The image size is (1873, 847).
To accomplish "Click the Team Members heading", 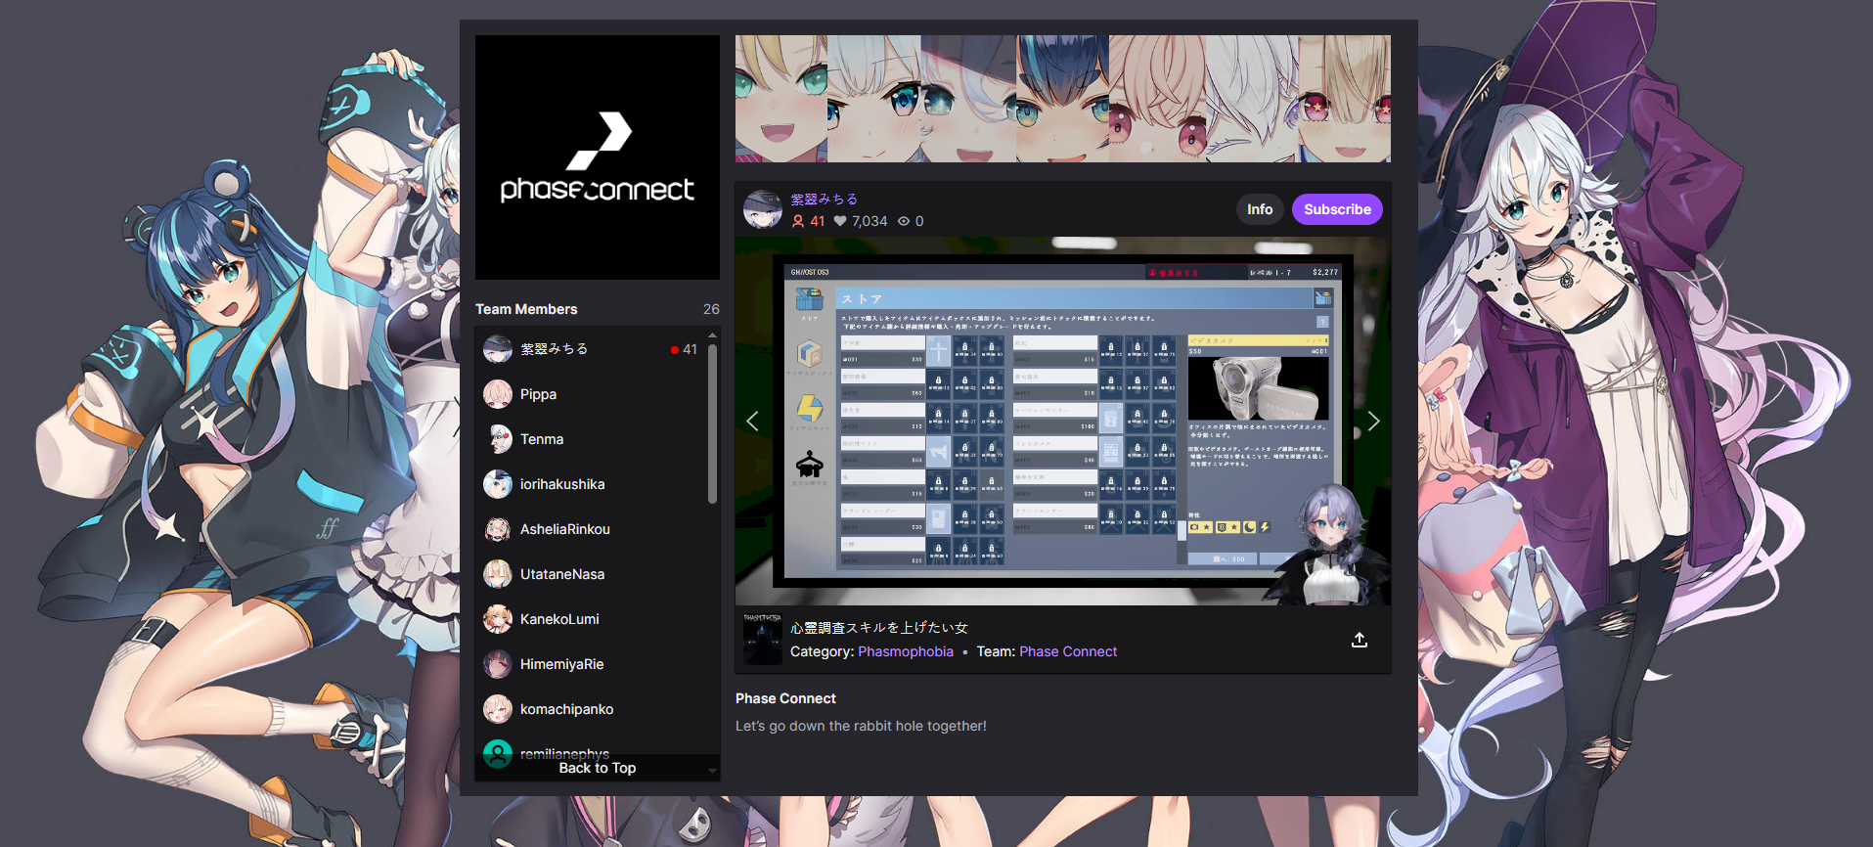I will (x=526, y=309).
